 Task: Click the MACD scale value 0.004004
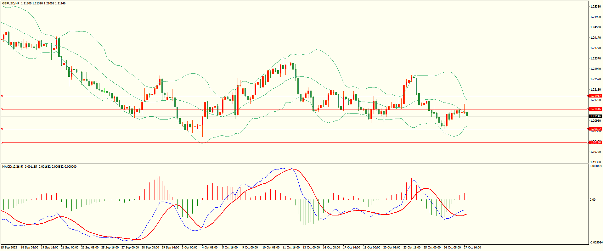coord(596,166)
